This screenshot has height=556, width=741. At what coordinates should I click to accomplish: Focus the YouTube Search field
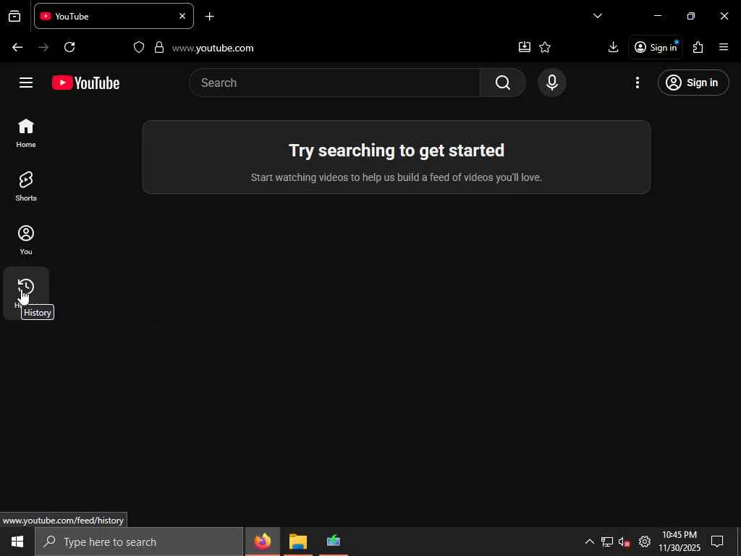coord(334,83)
